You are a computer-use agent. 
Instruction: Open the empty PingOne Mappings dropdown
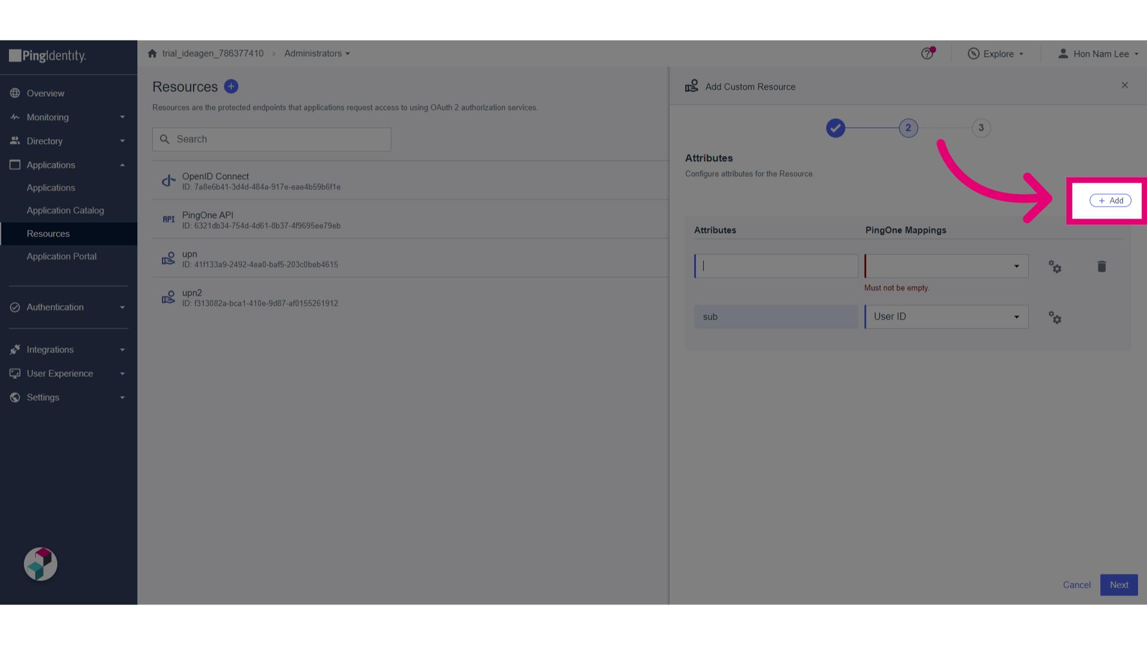pos(946,266)
